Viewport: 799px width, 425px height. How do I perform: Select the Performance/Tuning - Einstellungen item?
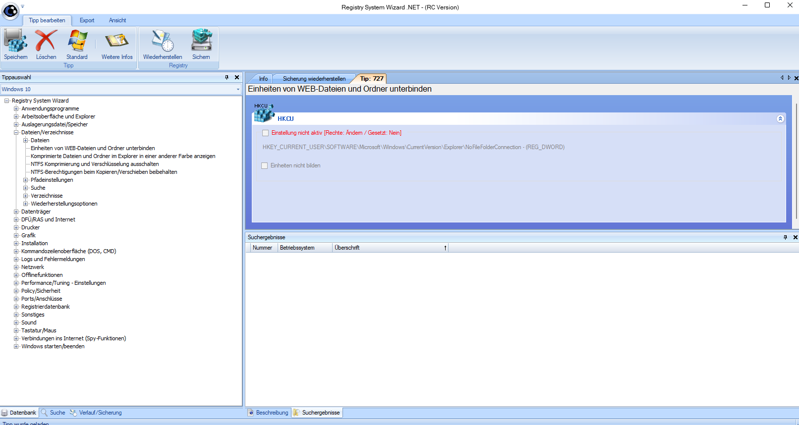click(63, 283)
